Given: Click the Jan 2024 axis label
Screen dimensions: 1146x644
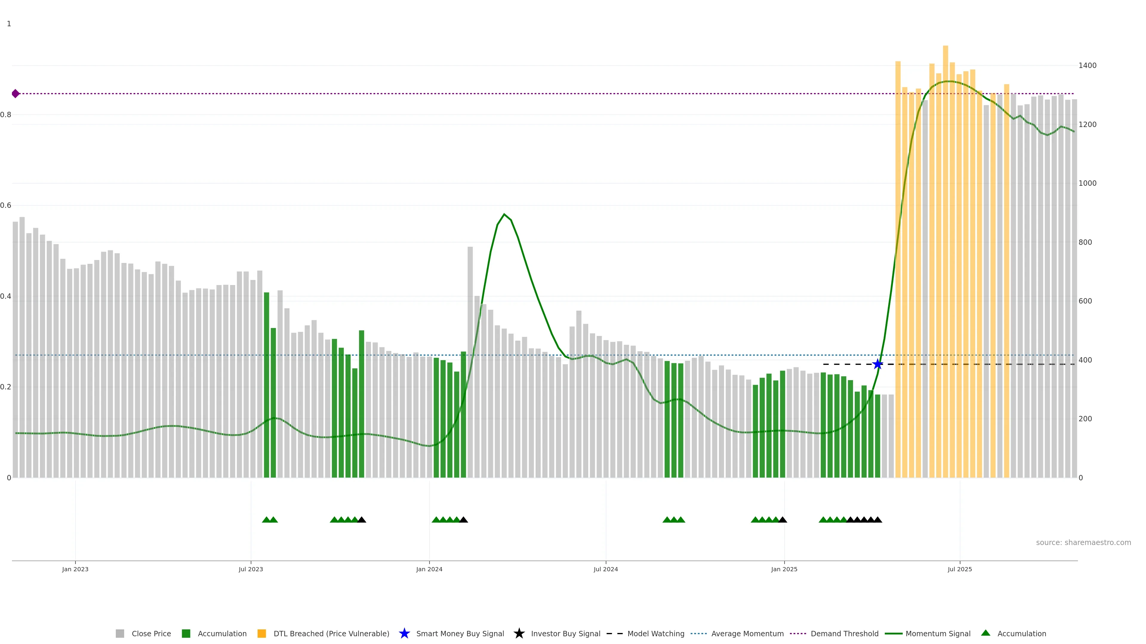Looking at the screenshot, I should (429, 569).
